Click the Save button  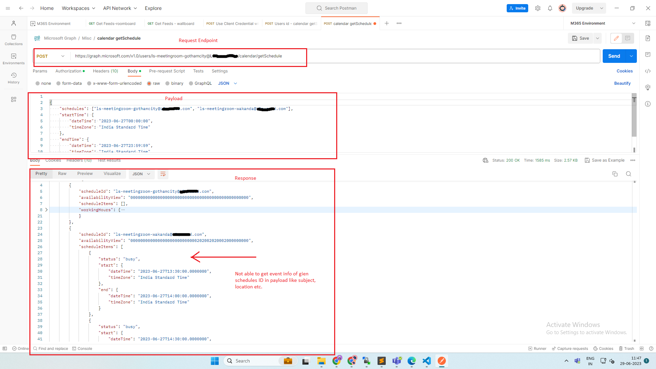580,38
